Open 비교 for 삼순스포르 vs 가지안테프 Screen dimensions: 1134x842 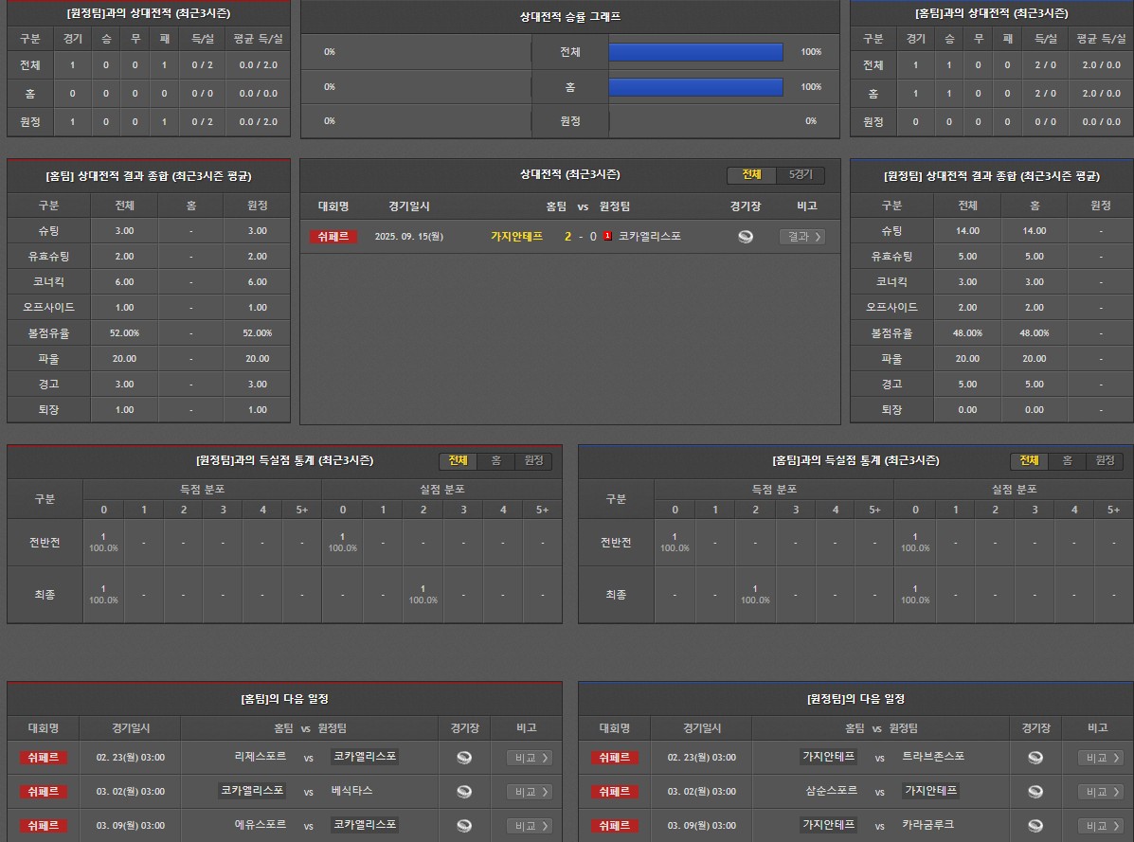pos(1100,792)
